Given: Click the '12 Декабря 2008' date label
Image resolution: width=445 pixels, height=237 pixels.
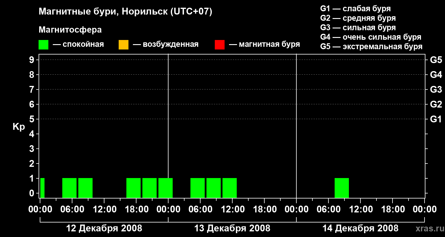Looking at the screenshot, I should [104, 228].
